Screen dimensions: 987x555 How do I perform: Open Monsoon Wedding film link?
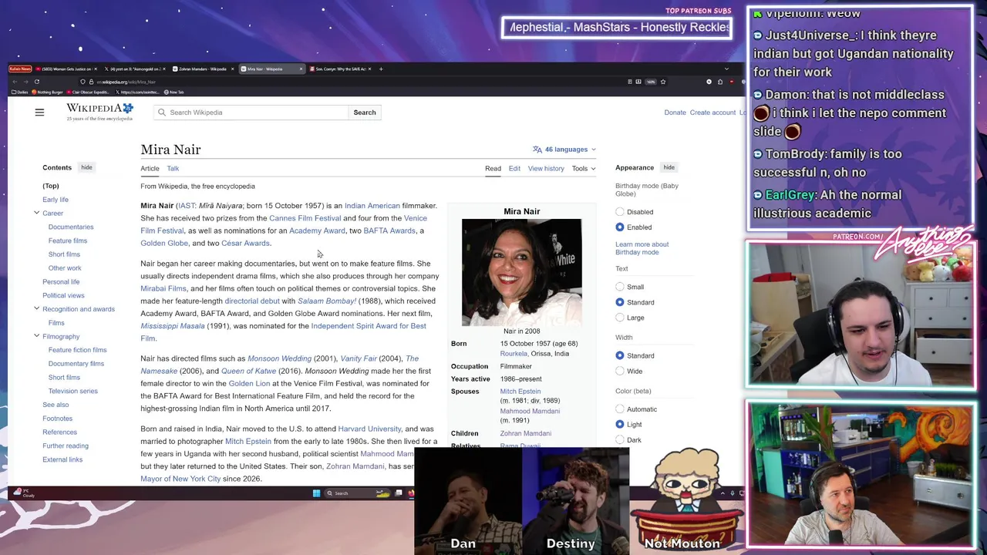[x=279, y=358]
